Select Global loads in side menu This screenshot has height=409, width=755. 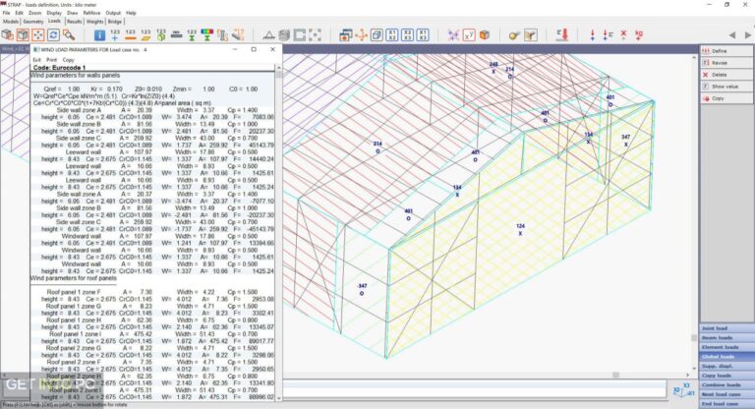click(726, 357)
